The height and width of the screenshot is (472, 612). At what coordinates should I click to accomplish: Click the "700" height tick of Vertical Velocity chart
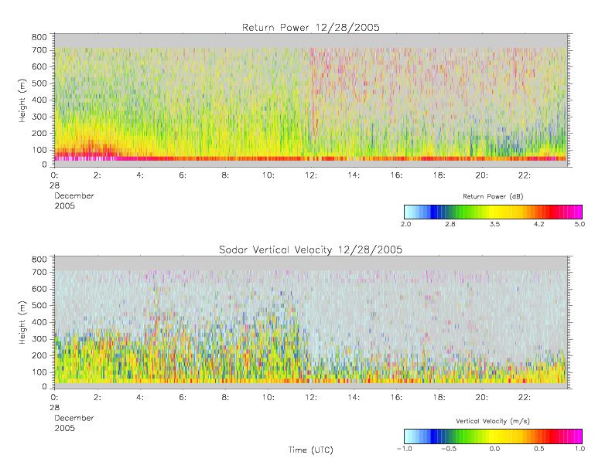(39, 272)
